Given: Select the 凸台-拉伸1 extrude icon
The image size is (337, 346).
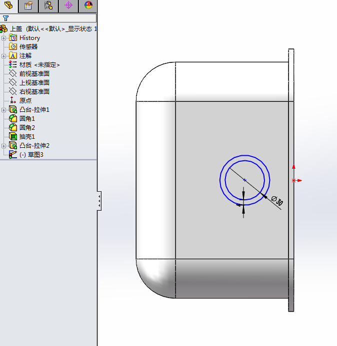Looking at the screenshot, I should [x=13, y=109].
